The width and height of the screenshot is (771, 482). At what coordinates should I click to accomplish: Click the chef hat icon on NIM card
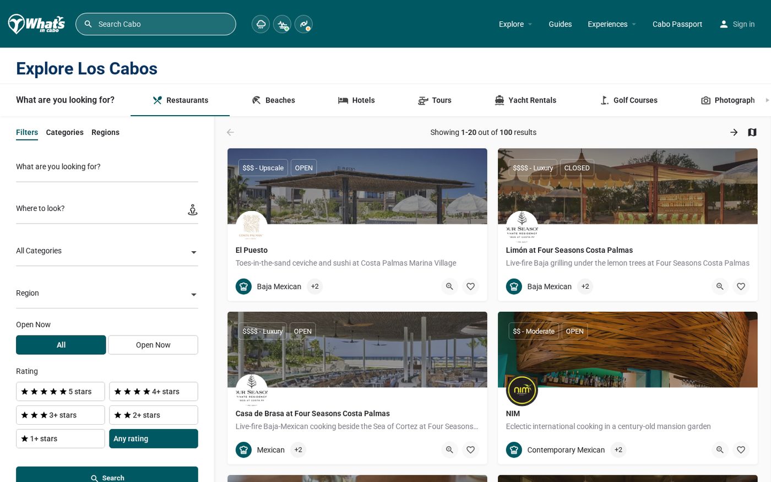(514, 450)
